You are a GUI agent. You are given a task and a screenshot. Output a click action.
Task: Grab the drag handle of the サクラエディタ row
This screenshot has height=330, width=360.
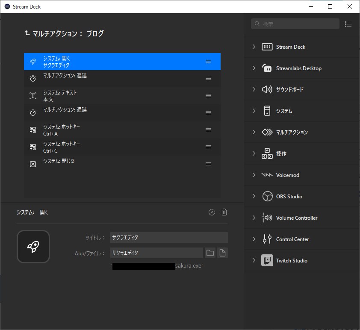pyautogui.click(x=208, y=62)
